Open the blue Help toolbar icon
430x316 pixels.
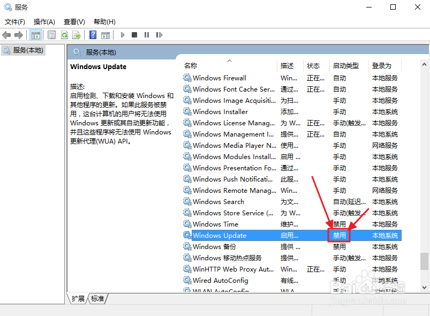click(93, 35)
